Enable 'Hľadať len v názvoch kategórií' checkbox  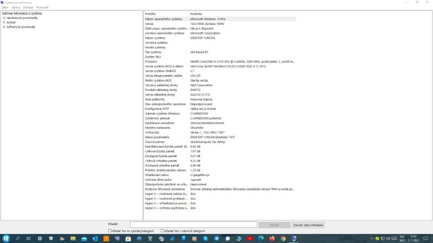(163, 231)
